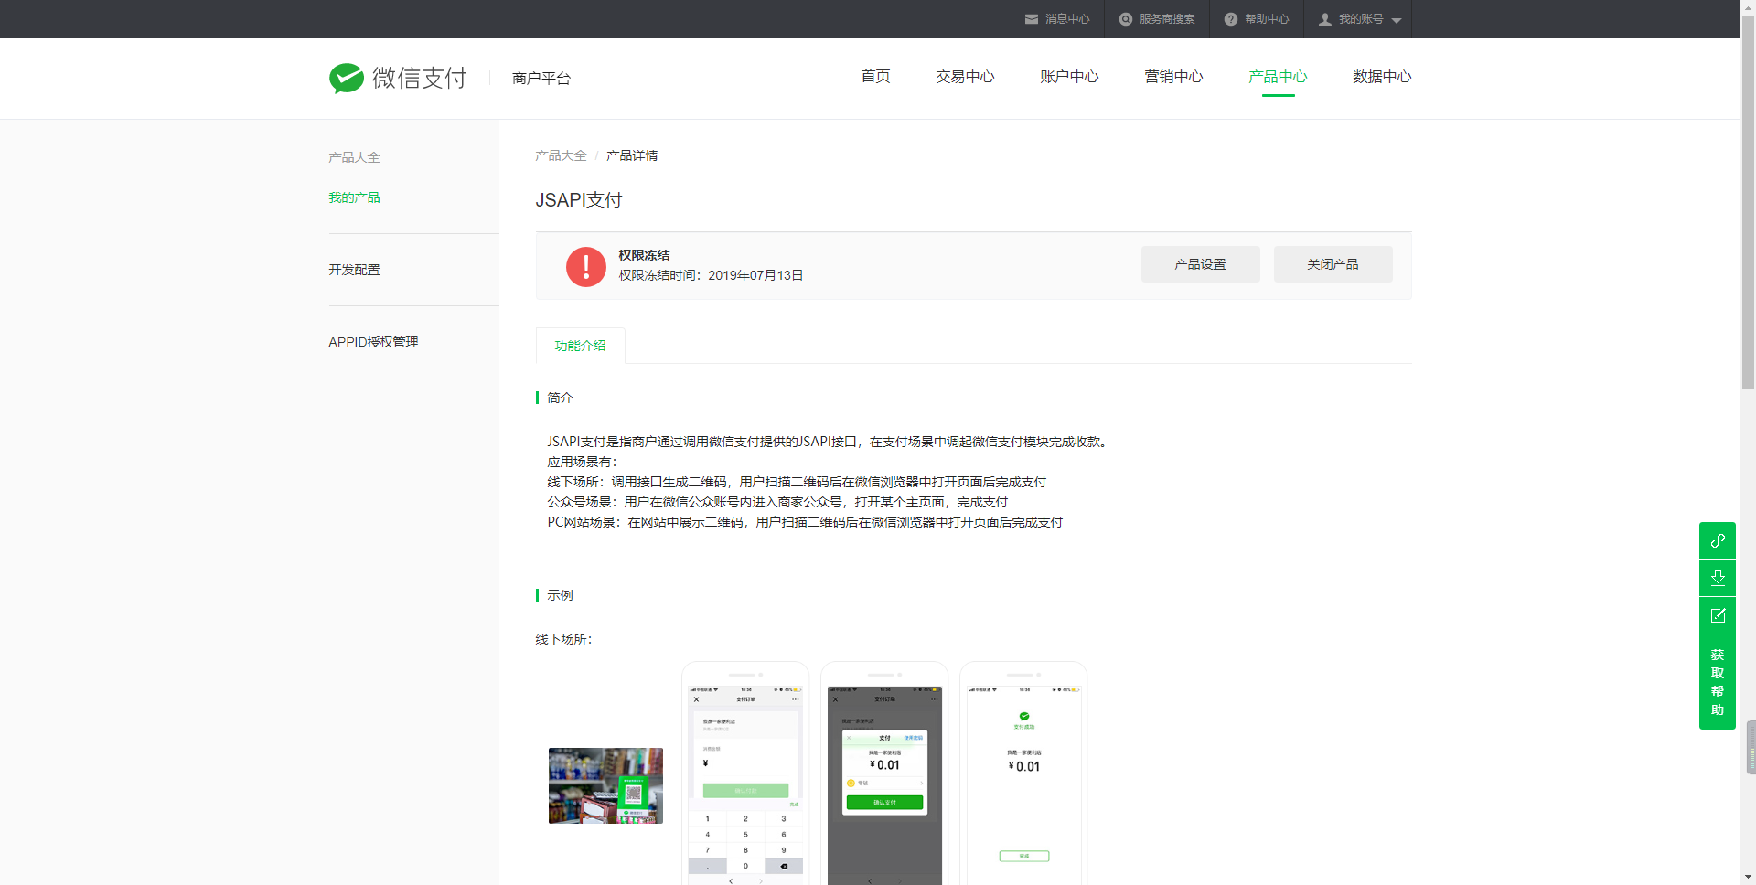Click the green edit icon in floating sidebar

[x=1718, y=615]
